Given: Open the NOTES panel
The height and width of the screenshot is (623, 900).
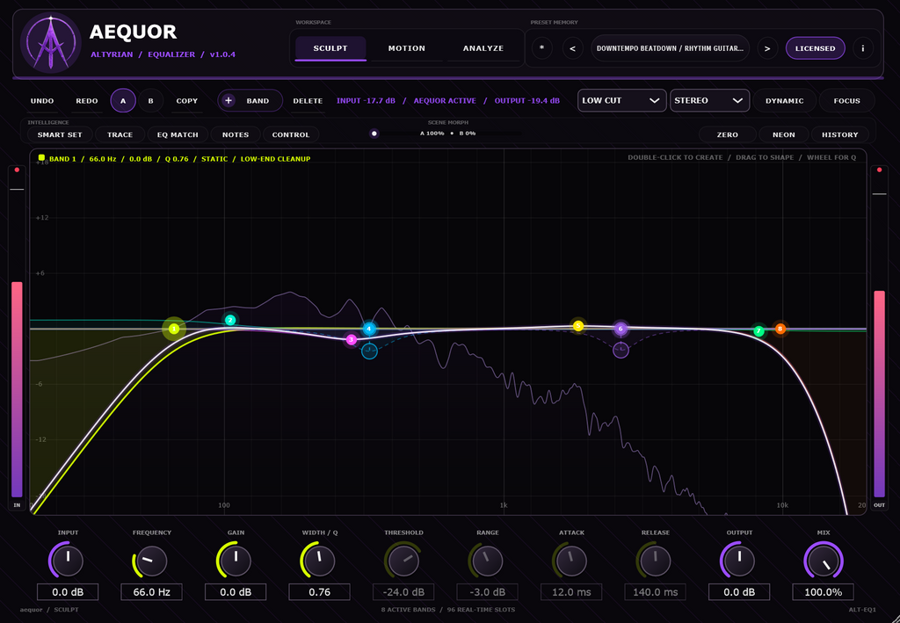Looking at the screenshot, I should tap(236, 134).
